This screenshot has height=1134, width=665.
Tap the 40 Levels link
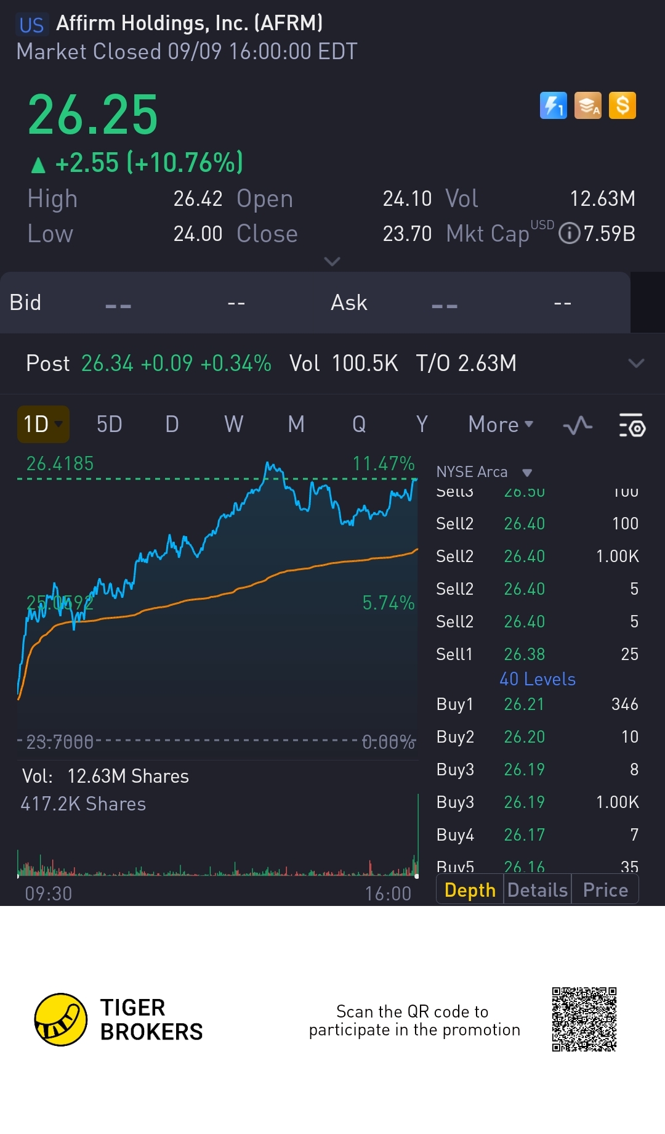538,679
